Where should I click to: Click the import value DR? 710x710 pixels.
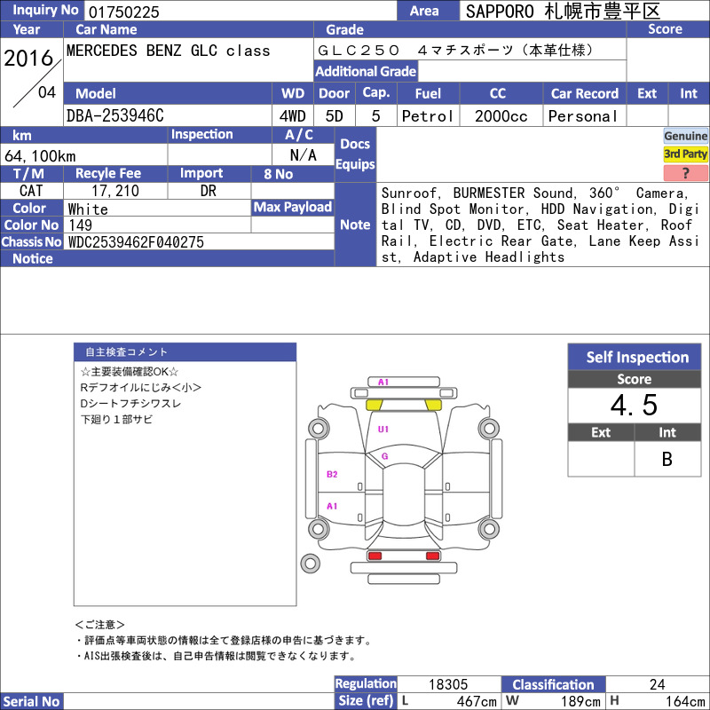209,191
